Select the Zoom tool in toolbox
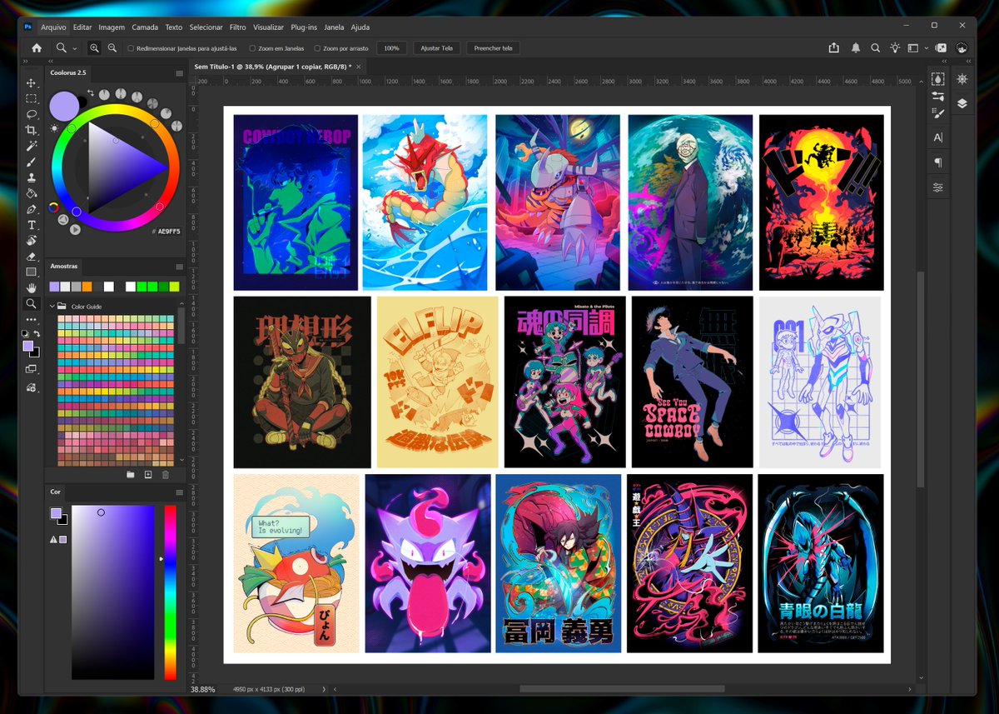 click(31, 304)
